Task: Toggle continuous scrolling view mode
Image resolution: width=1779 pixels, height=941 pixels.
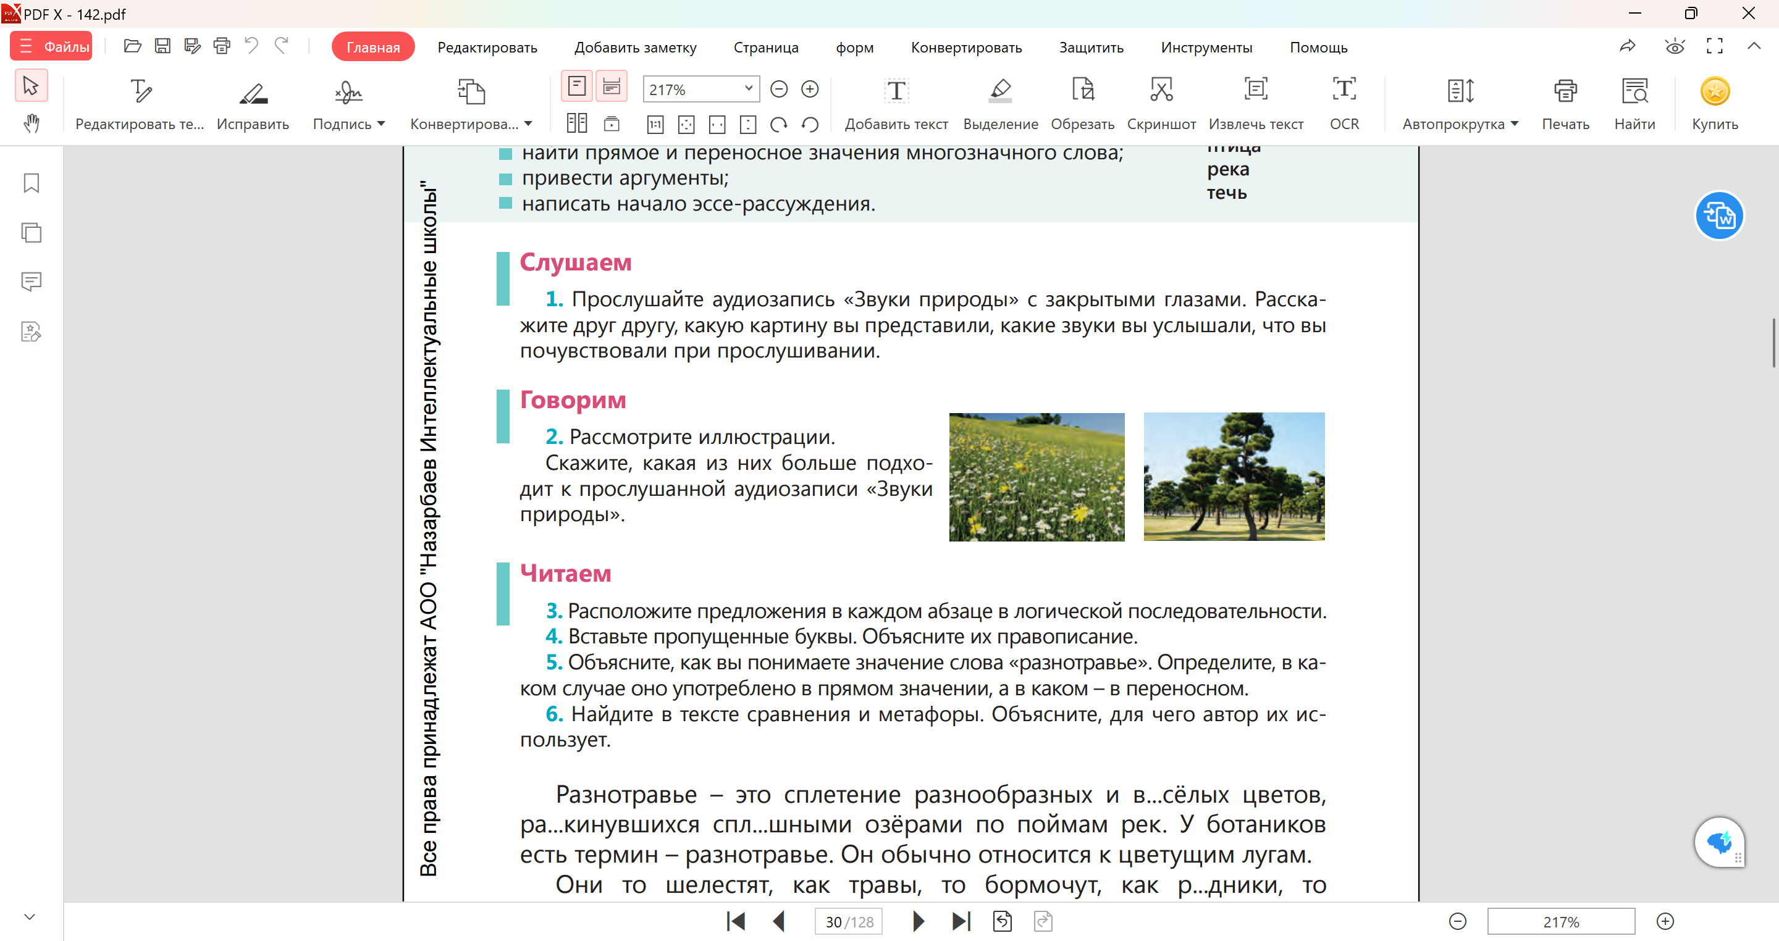Action: [x=611, y=86]
